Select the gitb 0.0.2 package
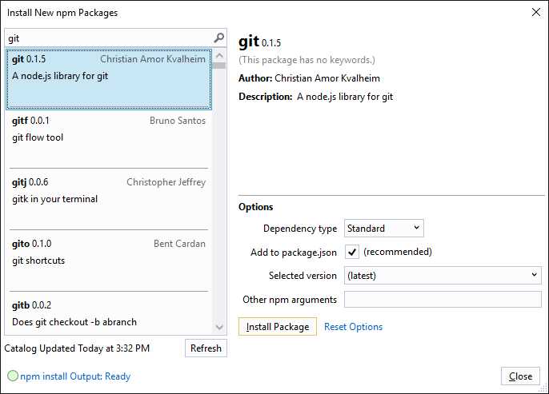 (109, 314)
